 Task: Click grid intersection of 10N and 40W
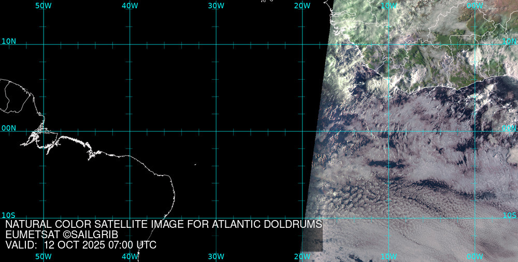(x=130, y=45)
